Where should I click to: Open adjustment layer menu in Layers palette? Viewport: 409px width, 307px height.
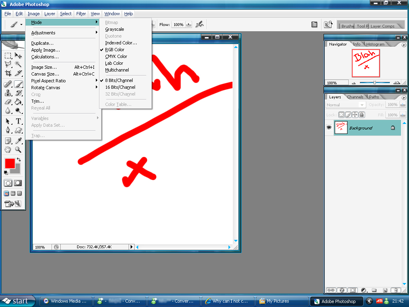point(364,290)
